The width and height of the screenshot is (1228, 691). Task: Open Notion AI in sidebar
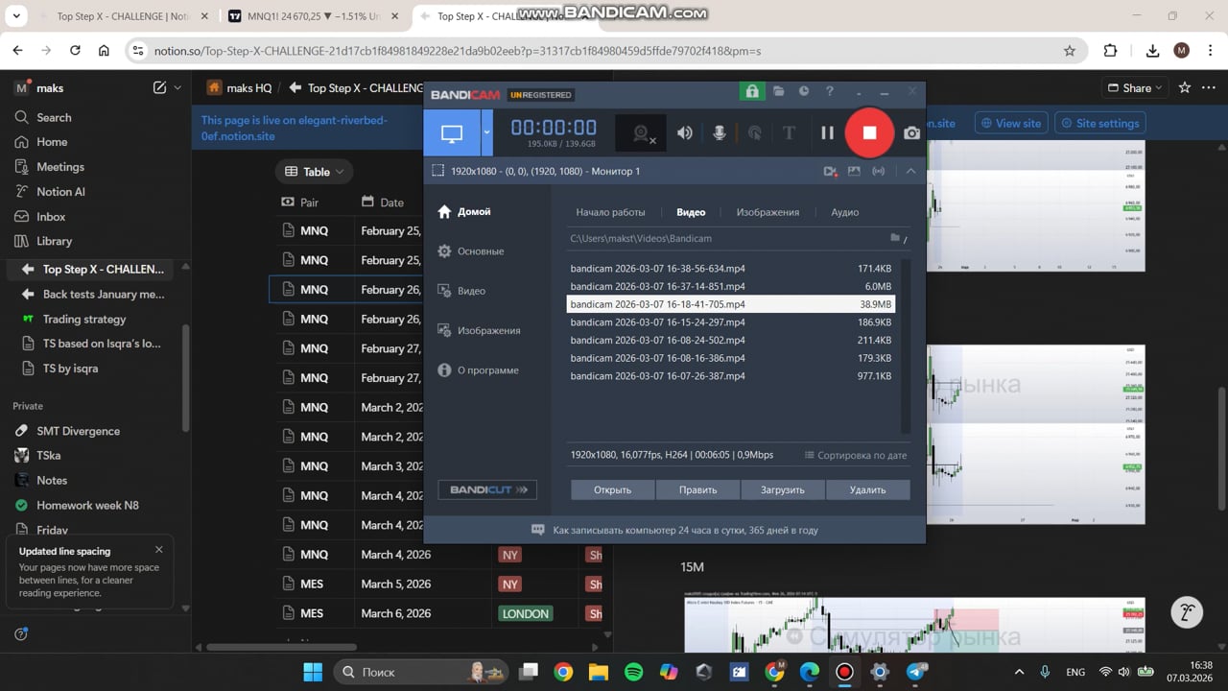click(x=60, y=192)
